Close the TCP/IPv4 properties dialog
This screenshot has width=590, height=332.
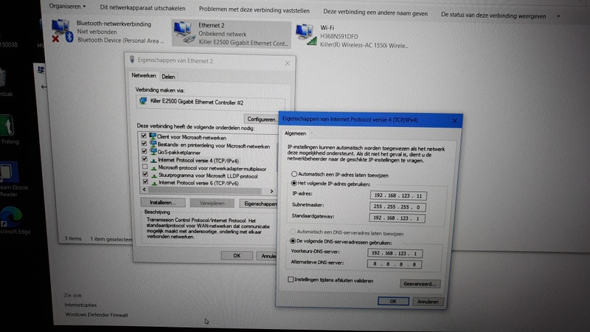[x=454, y=121]
